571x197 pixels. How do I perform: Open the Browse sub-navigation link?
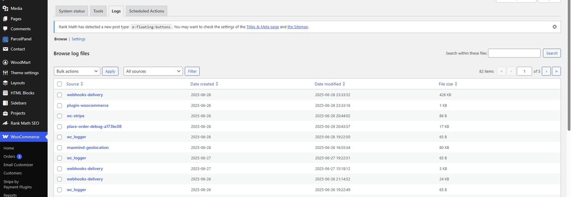click(61, 39)
